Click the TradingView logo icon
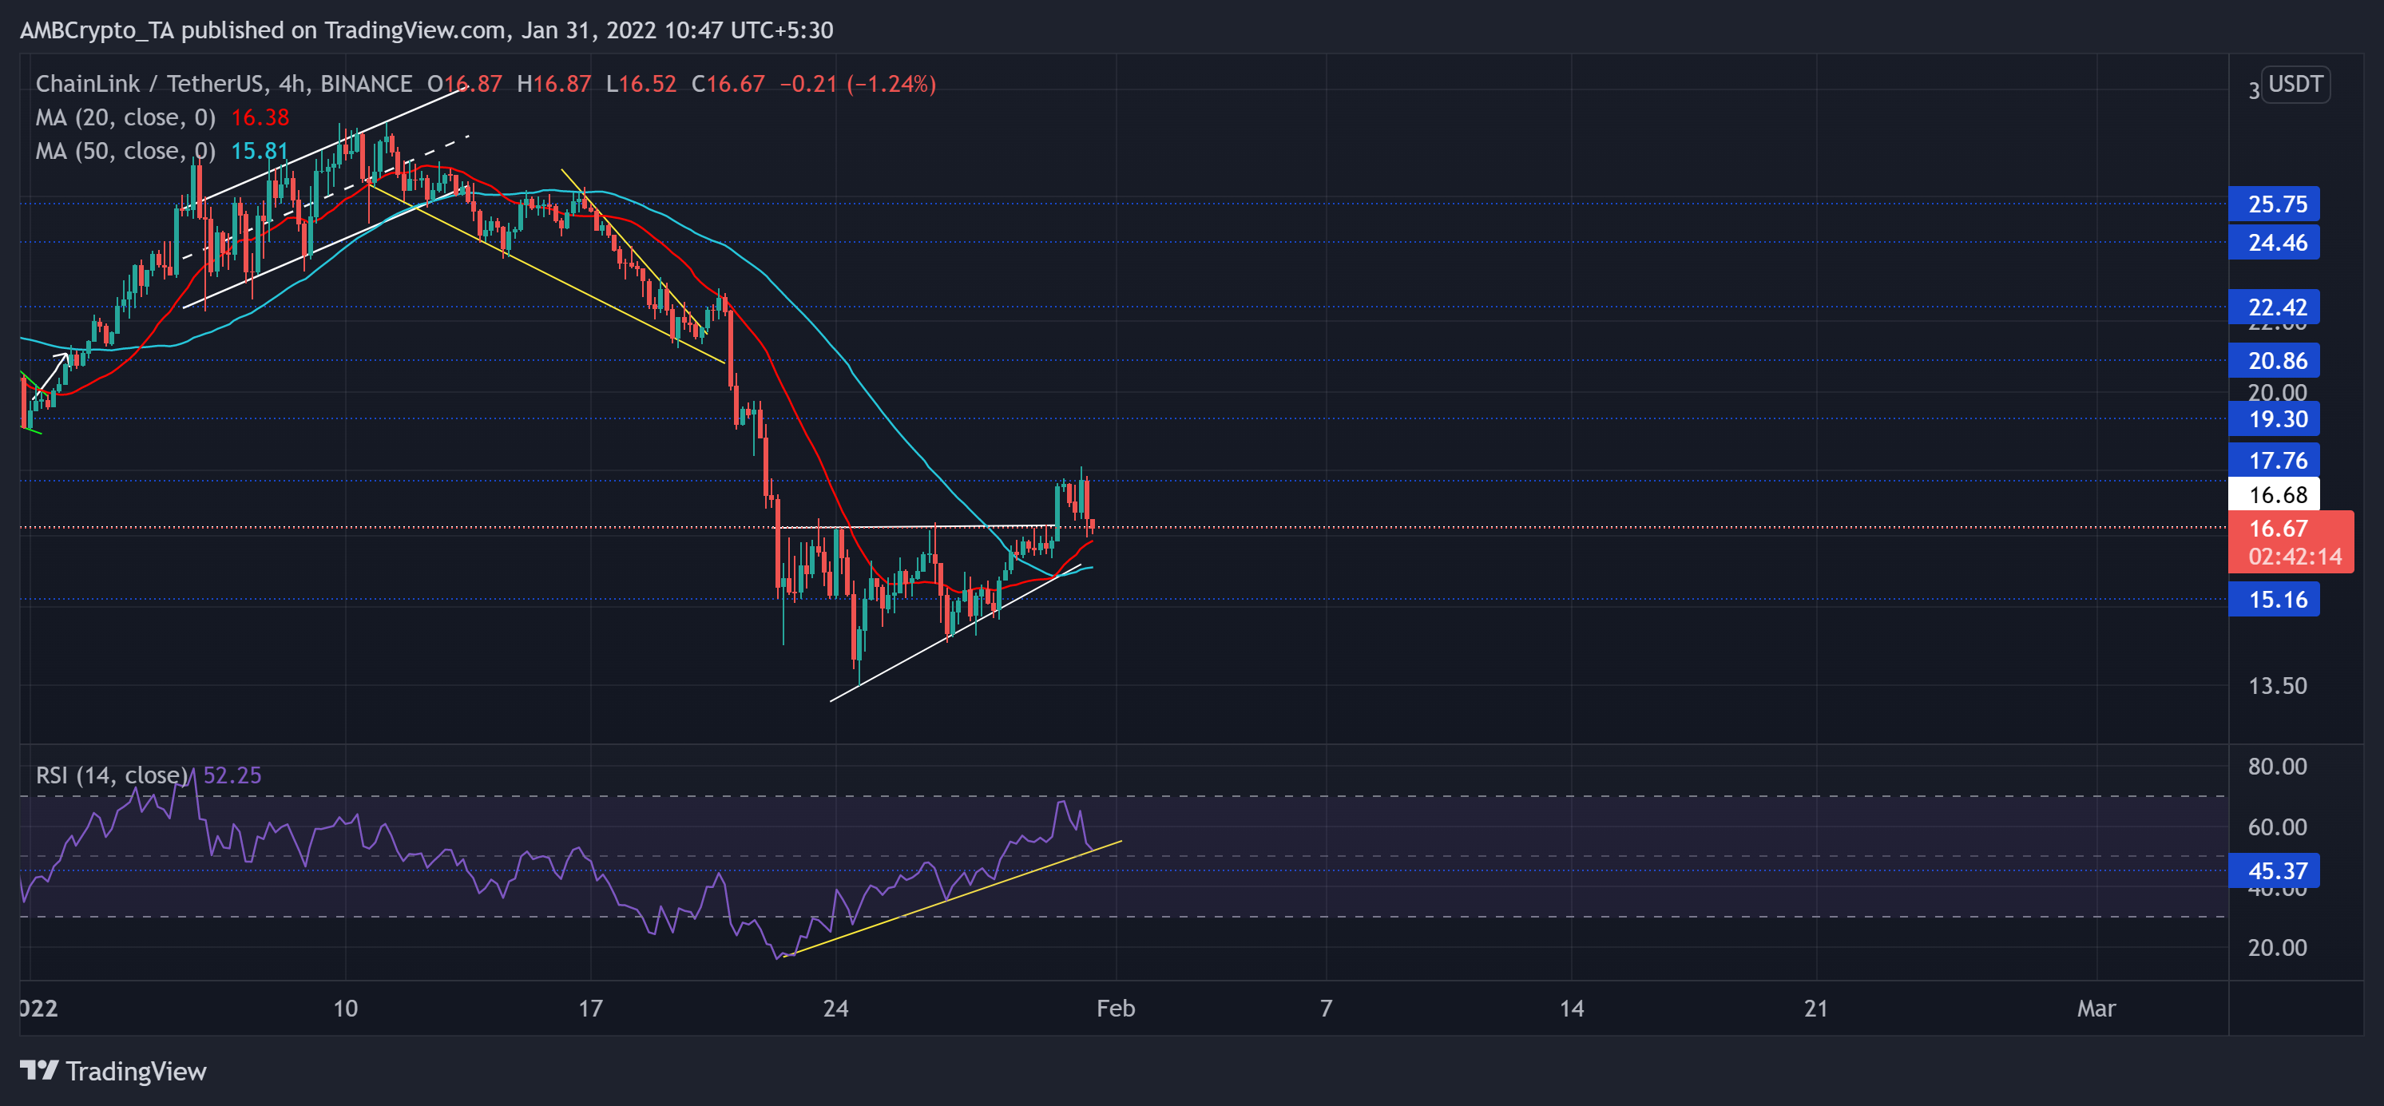This screenshot has width=2384, height=1106. [x=39, y=1071]
